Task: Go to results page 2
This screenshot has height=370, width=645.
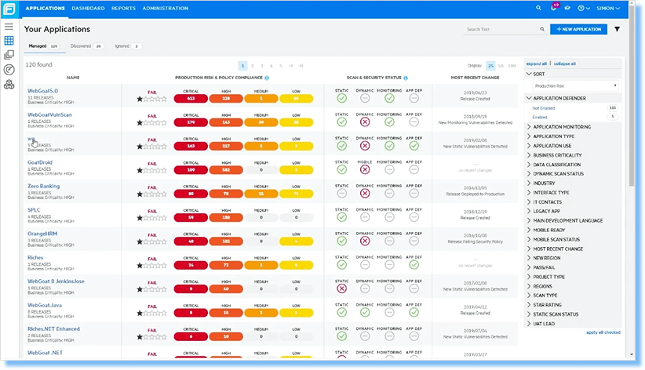Action: tap(252, 66)
